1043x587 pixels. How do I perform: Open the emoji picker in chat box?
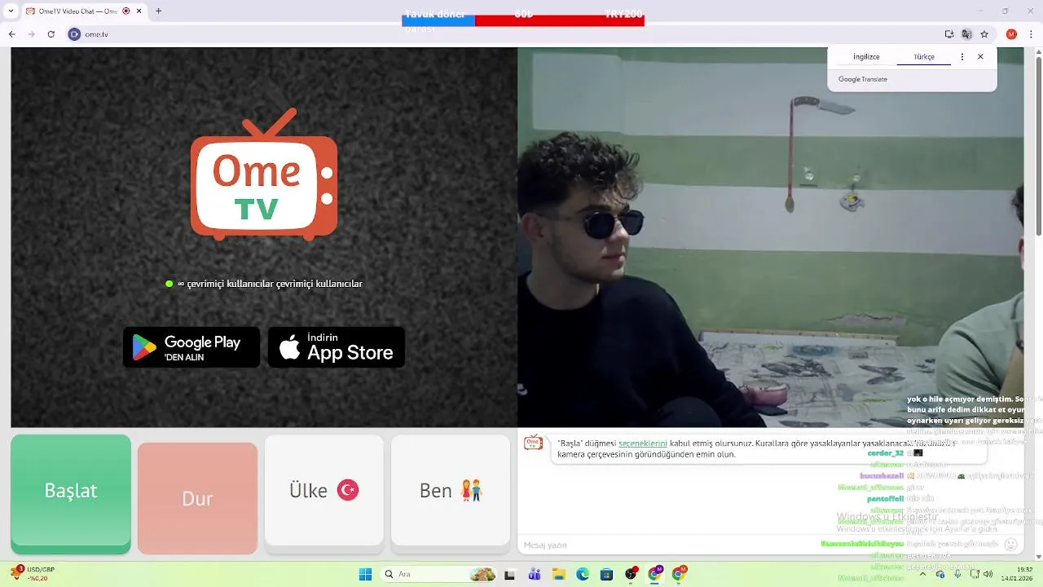click(x=1011, y=545)
